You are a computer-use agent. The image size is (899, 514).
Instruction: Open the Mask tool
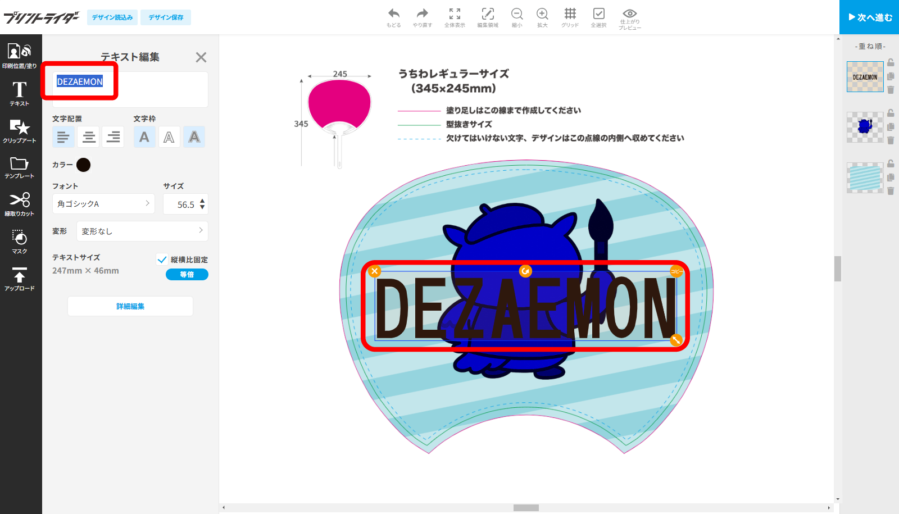(20, 242)
